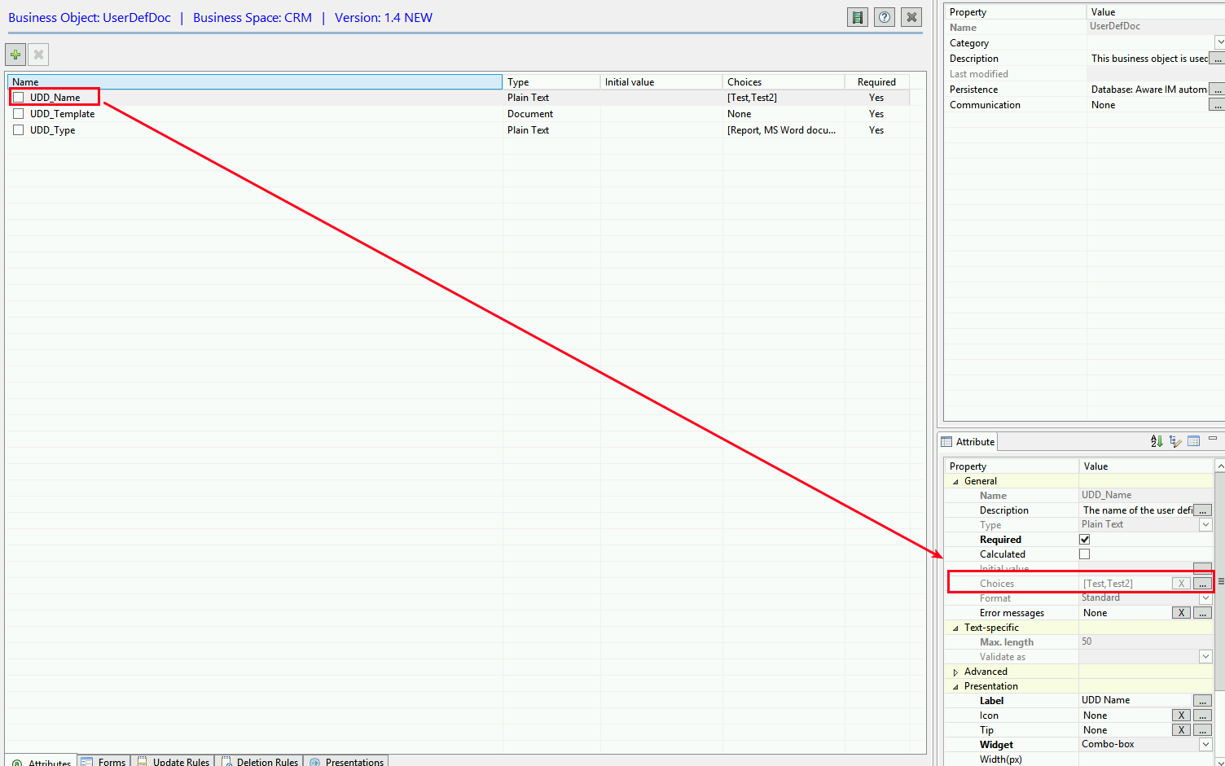This screenshot has width=1225, height=766.
Task: Open the Category dropdown
Action: pyautogui.click(x=1219, y=42)
